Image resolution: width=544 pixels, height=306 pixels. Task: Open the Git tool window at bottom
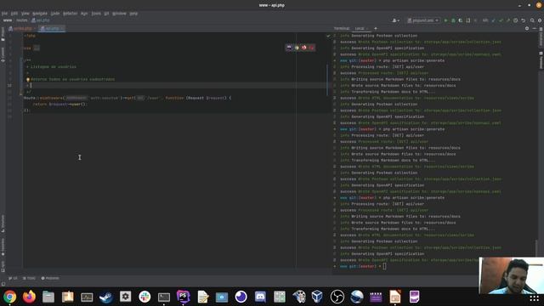click(14, 278)
